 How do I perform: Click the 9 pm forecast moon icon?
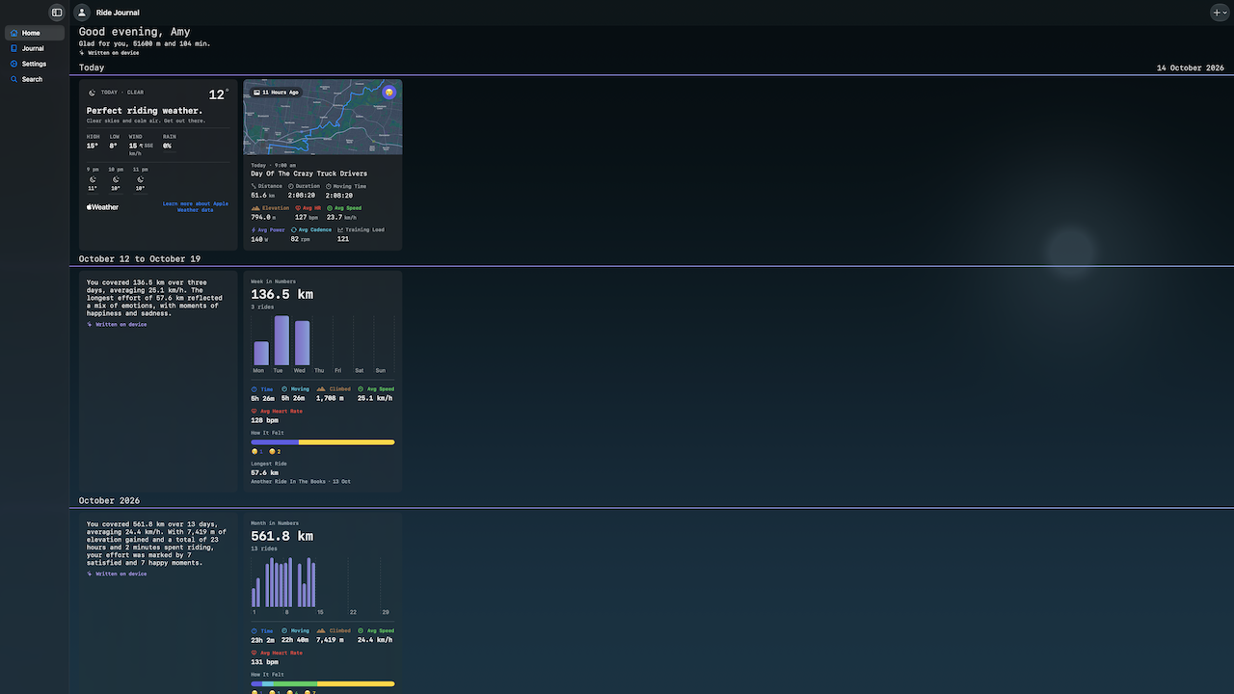point(93,179)
